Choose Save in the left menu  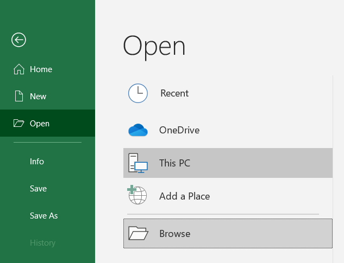coord(38,189)
